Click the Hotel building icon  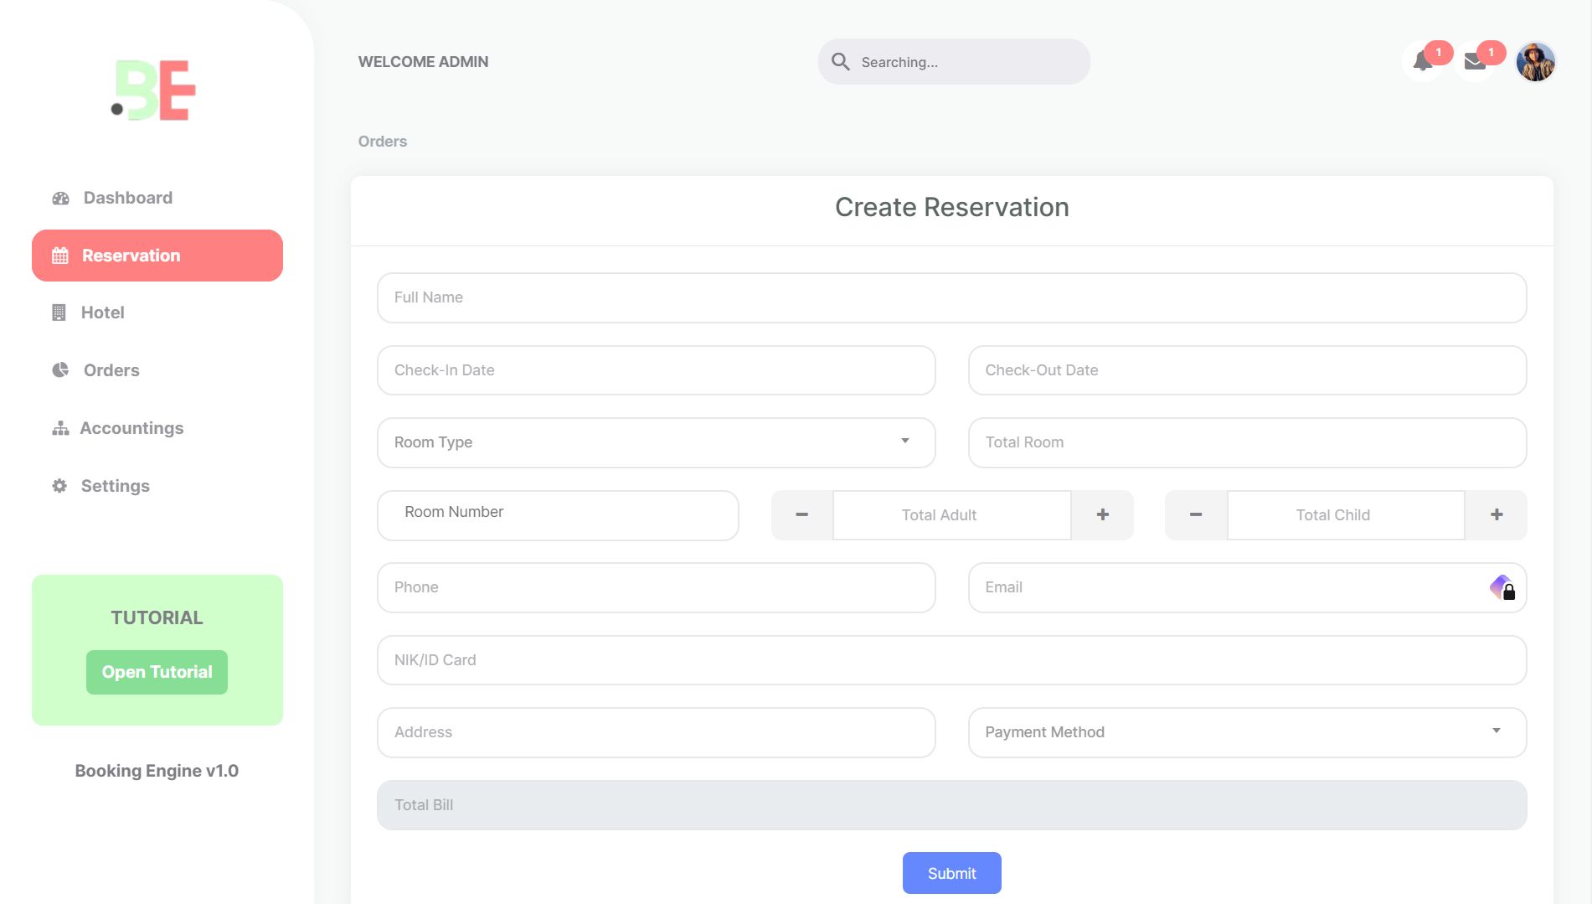[59, 312]
